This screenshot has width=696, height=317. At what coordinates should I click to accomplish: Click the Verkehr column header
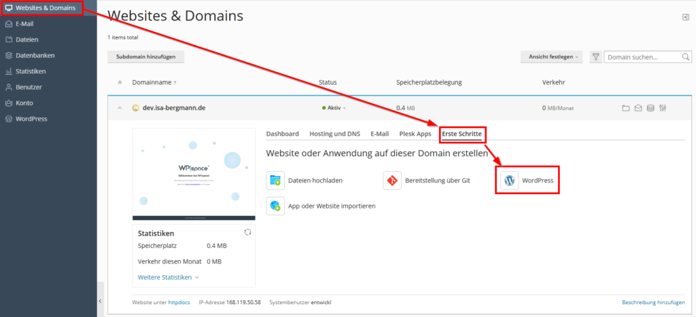click(553, 82)
